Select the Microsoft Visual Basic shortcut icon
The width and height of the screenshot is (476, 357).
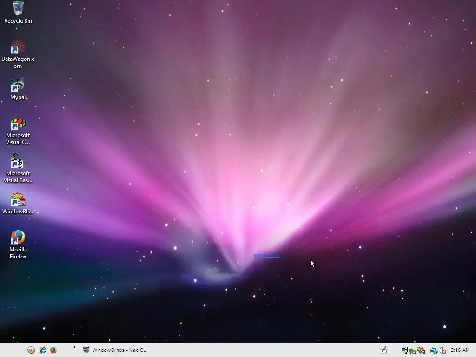tap(17, 161)
